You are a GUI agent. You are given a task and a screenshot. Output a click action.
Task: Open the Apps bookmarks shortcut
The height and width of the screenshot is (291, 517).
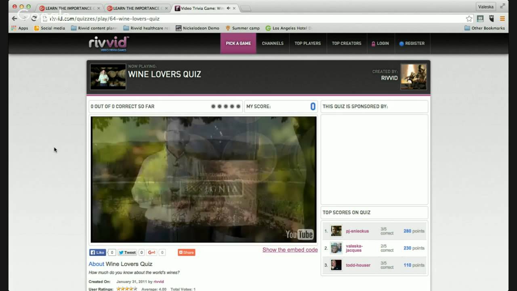coord(20,28)
